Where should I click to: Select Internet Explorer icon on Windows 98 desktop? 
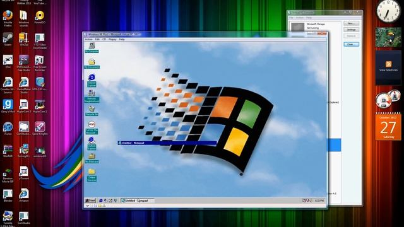pyautogui.click(x=92, y=80)
